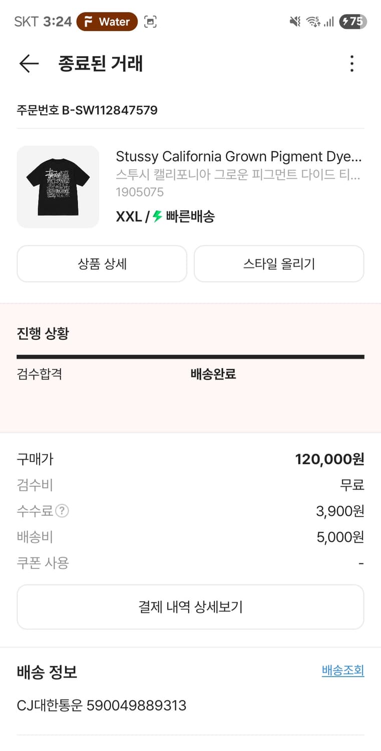Tap the Stussy California Grown product title

click(238, 157)
